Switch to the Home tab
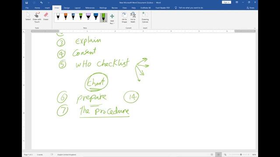The width and height of the screenshot is (280, 157). click(x=37, y=8)
